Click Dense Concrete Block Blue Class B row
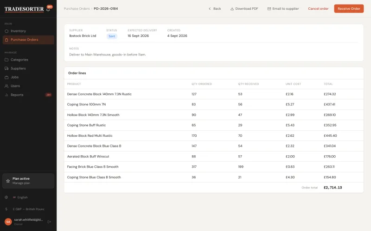The image size is (371, 231). pos(214,146)
